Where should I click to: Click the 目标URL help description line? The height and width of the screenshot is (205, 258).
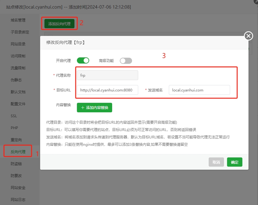[x=121, y=130]
